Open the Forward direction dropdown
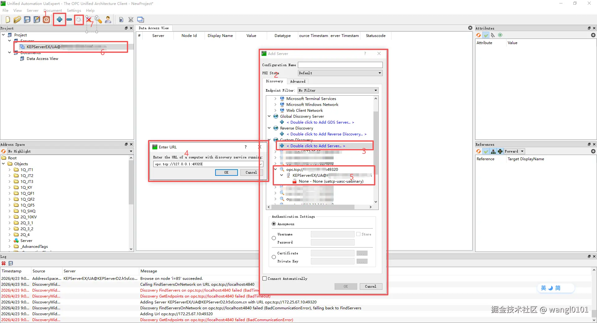597x323 pixels. 514,151
